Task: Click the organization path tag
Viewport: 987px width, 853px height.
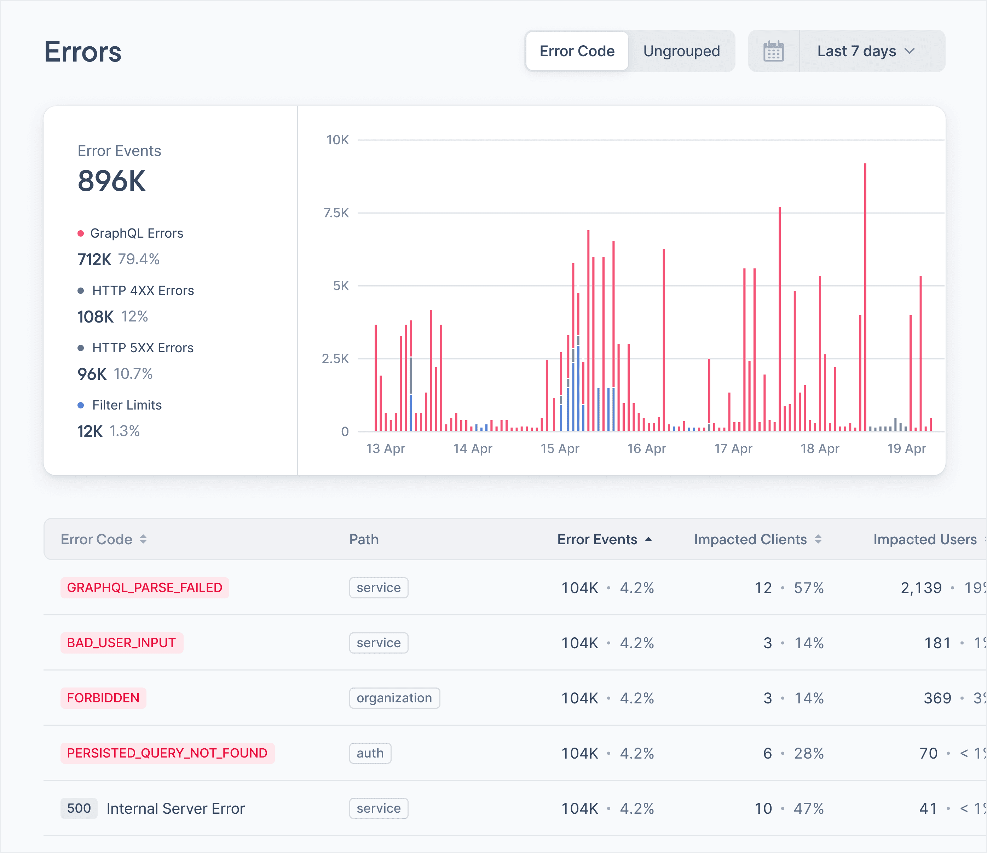Action: point(394,698)
